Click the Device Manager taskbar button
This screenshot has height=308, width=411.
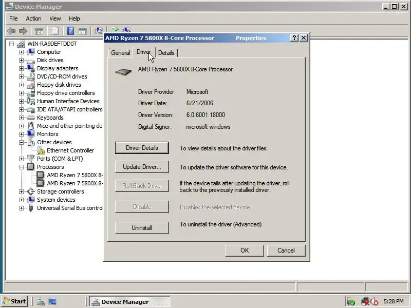tap(130, 302)
